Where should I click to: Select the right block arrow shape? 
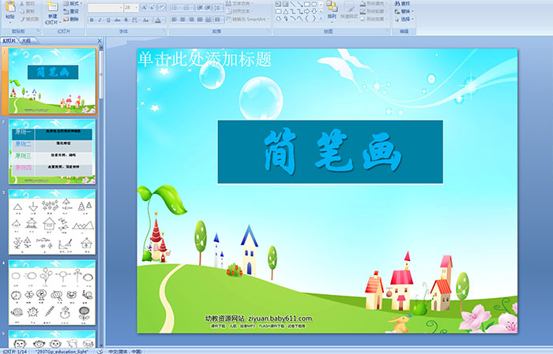307,12
